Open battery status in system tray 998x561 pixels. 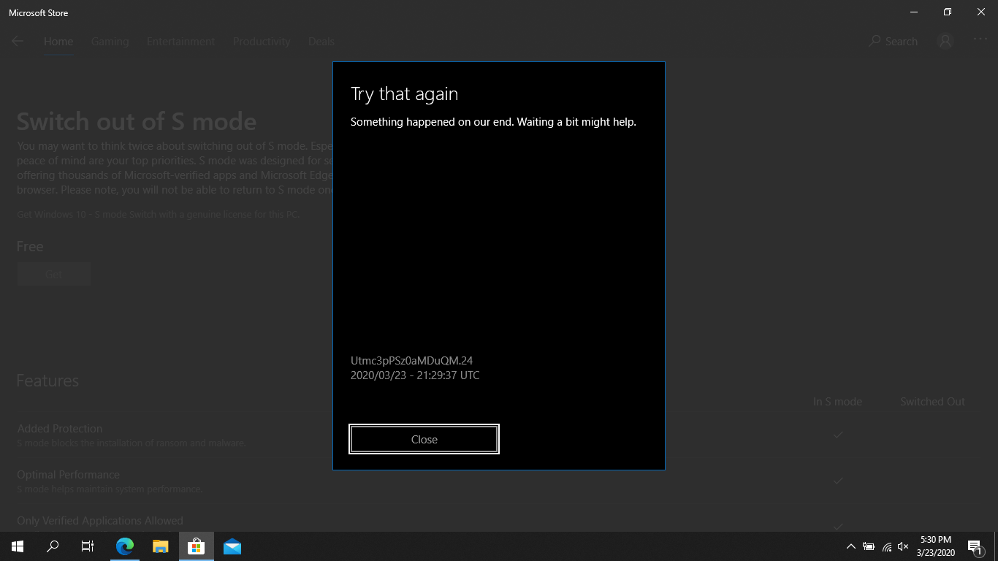point(869,546)
